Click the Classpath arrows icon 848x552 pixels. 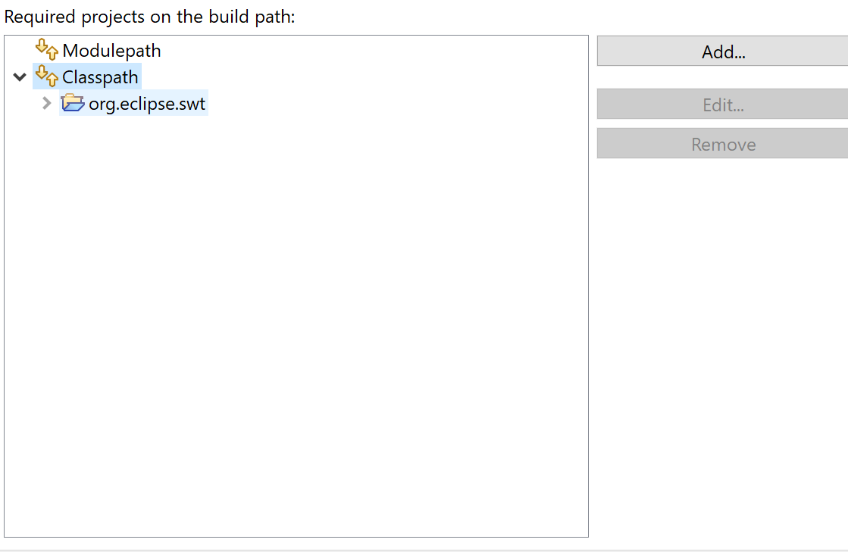click(47, 76)
